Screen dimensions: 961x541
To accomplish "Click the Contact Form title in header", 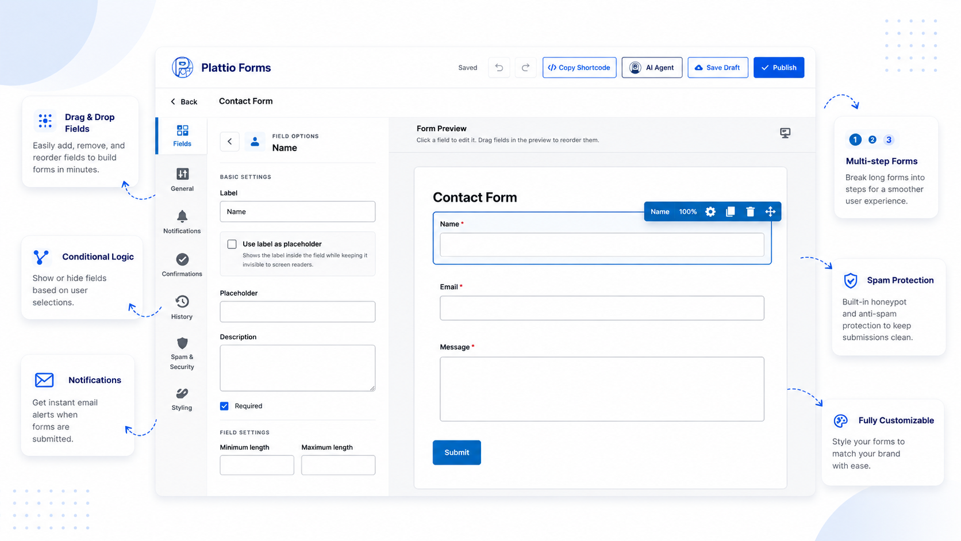I will pyautogui.click(x=246, y=101).
